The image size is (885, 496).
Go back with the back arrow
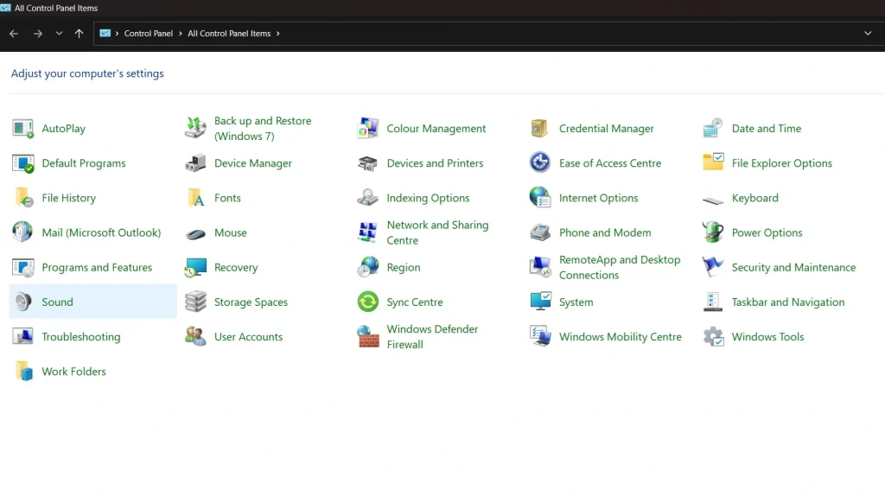click(14, 34)
